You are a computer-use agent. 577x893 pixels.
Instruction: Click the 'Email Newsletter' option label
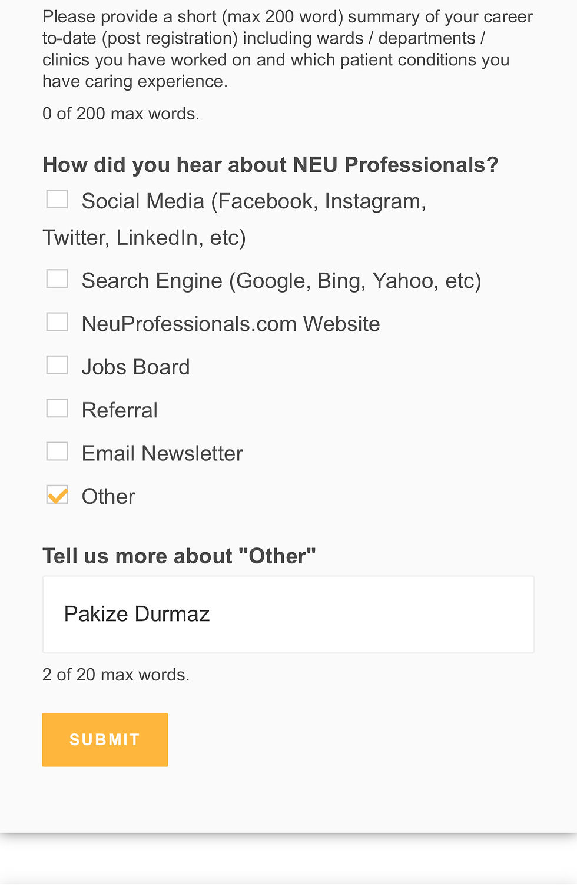pyautogui.click(x=162, y=453)
